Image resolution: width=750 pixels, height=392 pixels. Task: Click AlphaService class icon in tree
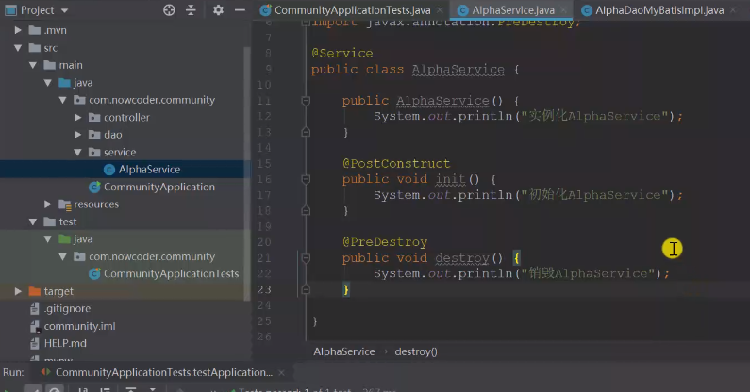pos(109,170)
